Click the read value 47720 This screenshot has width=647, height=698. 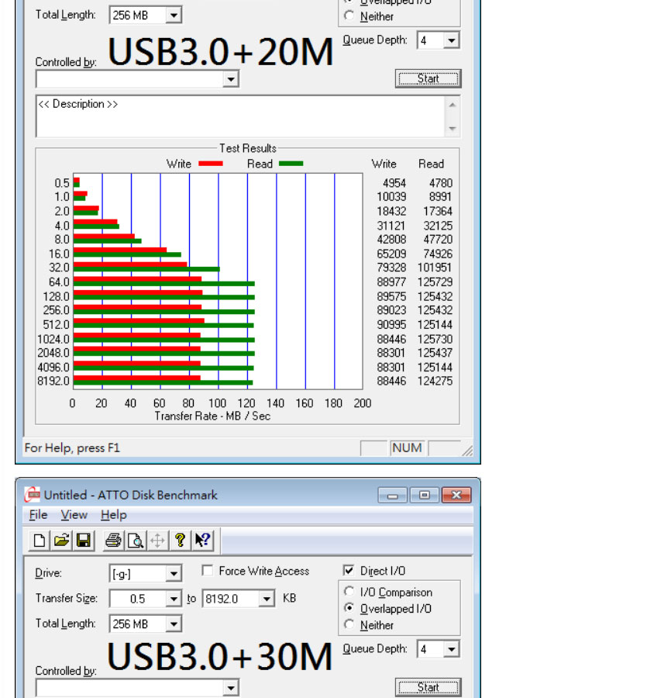(438, 240)
